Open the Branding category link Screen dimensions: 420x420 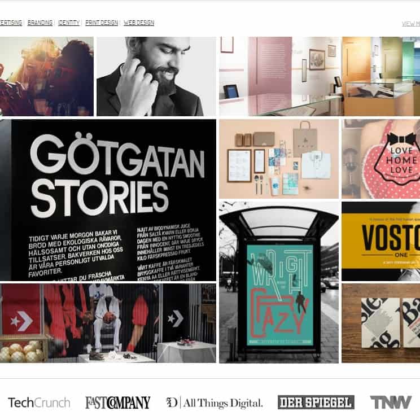(x=40, y=23)
